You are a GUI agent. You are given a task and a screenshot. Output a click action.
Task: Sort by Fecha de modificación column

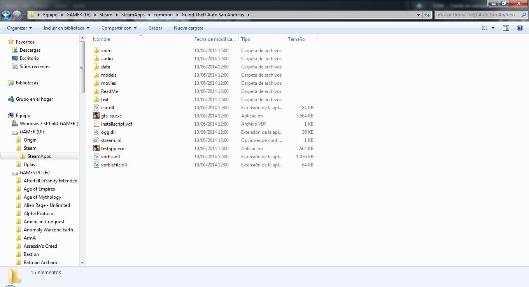pos(215,39)
